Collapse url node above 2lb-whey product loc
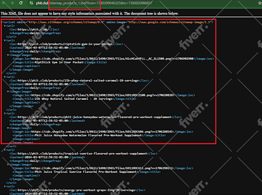 point(5,77)
